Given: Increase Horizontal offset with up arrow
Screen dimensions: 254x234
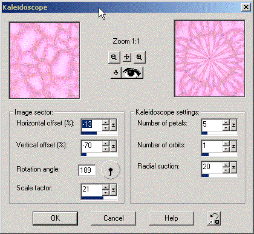Looking at the screenshot, I should click(106, 122).
